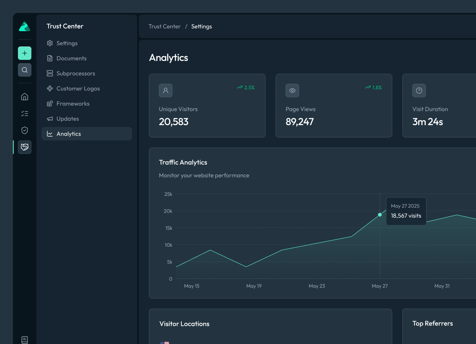Click the Visit Duration label
The width and height of the screenshot is (476, 344).
[430, 109]
